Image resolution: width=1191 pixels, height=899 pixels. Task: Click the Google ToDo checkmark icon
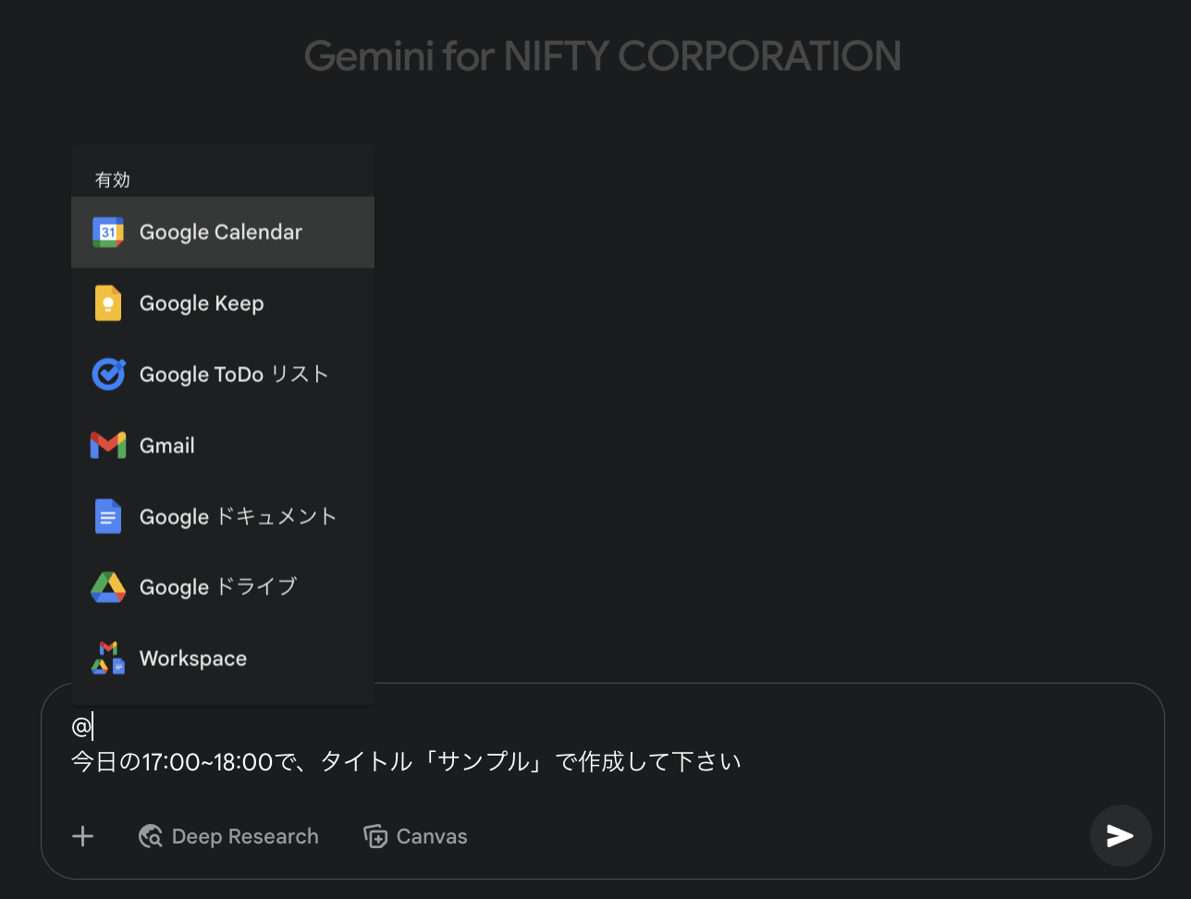click(108, 374)
